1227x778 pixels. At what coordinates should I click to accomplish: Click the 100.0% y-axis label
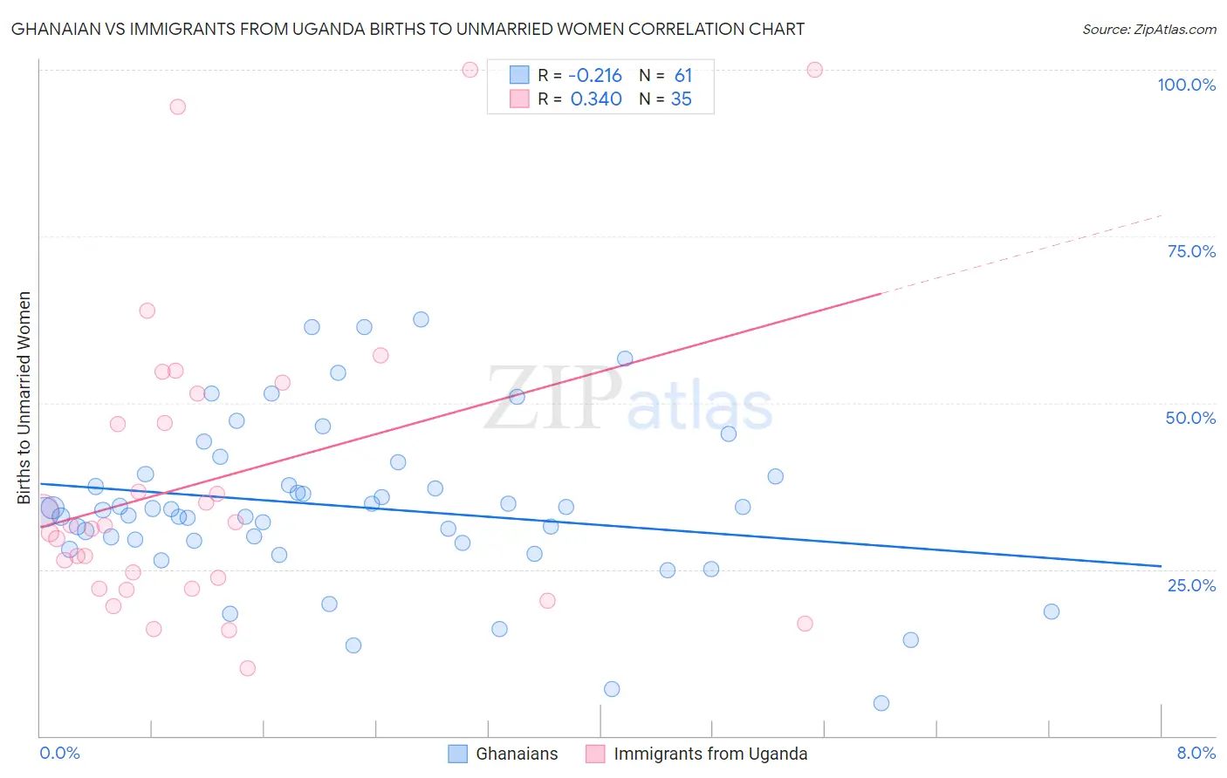[x=1187, y=85]
